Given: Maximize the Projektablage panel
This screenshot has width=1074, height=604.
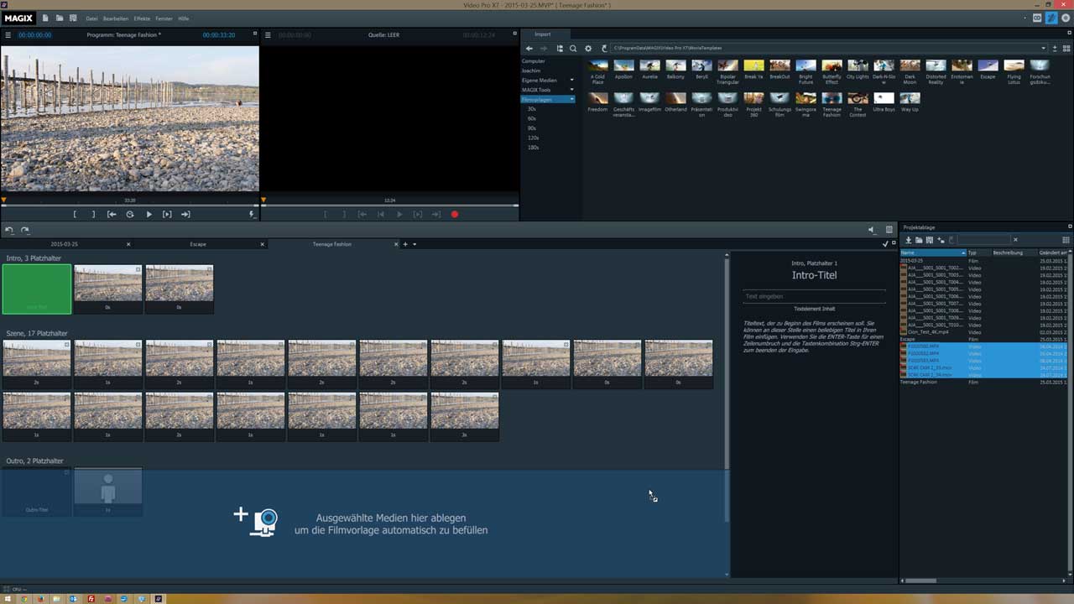Looking at the screenshot, I should (x=1070, y=226).
